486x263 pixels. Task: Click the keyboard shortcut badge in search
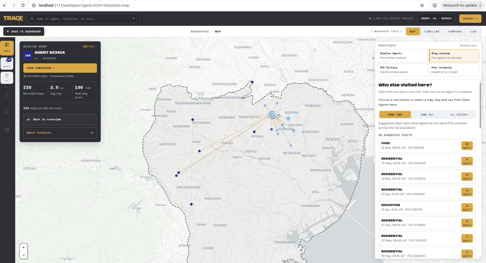(133, 18)
